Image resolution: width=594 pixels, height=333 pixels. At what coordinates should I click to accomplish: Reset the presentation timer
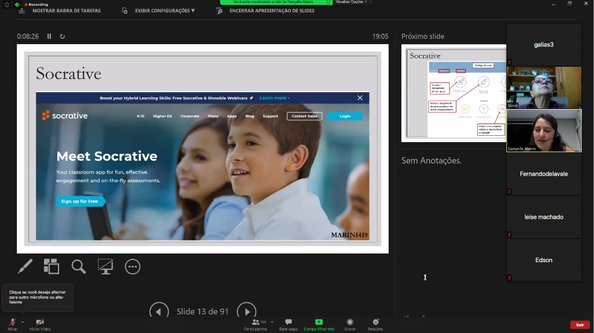[x=63, y=37]
